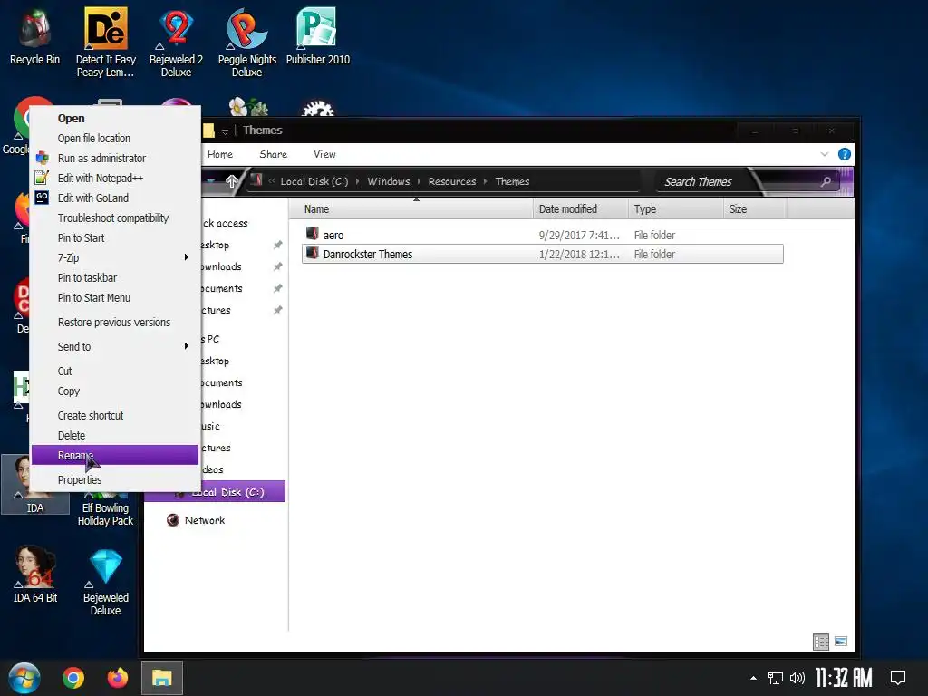Select Troubleshoot compatibility
The height and width of the screenshot is (696, 928).
tap(115, 217)
